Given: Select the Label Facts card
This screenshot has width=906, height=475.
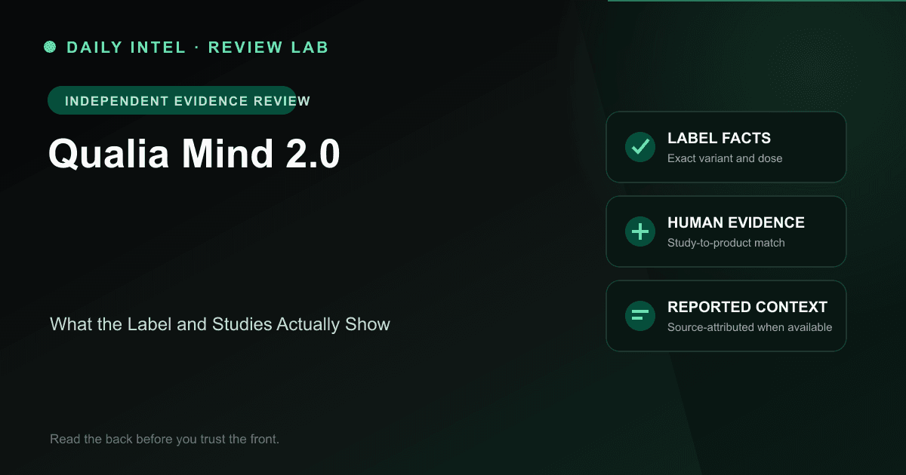Looking at the screenshot, I should point(726,147).
